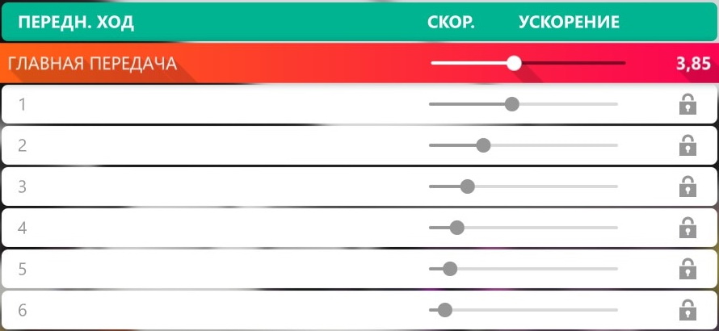Image resolution: width=719 pixels, height=331 pixels.
Task: Click the row labeled 1
Action: click(x=23, y=104)
